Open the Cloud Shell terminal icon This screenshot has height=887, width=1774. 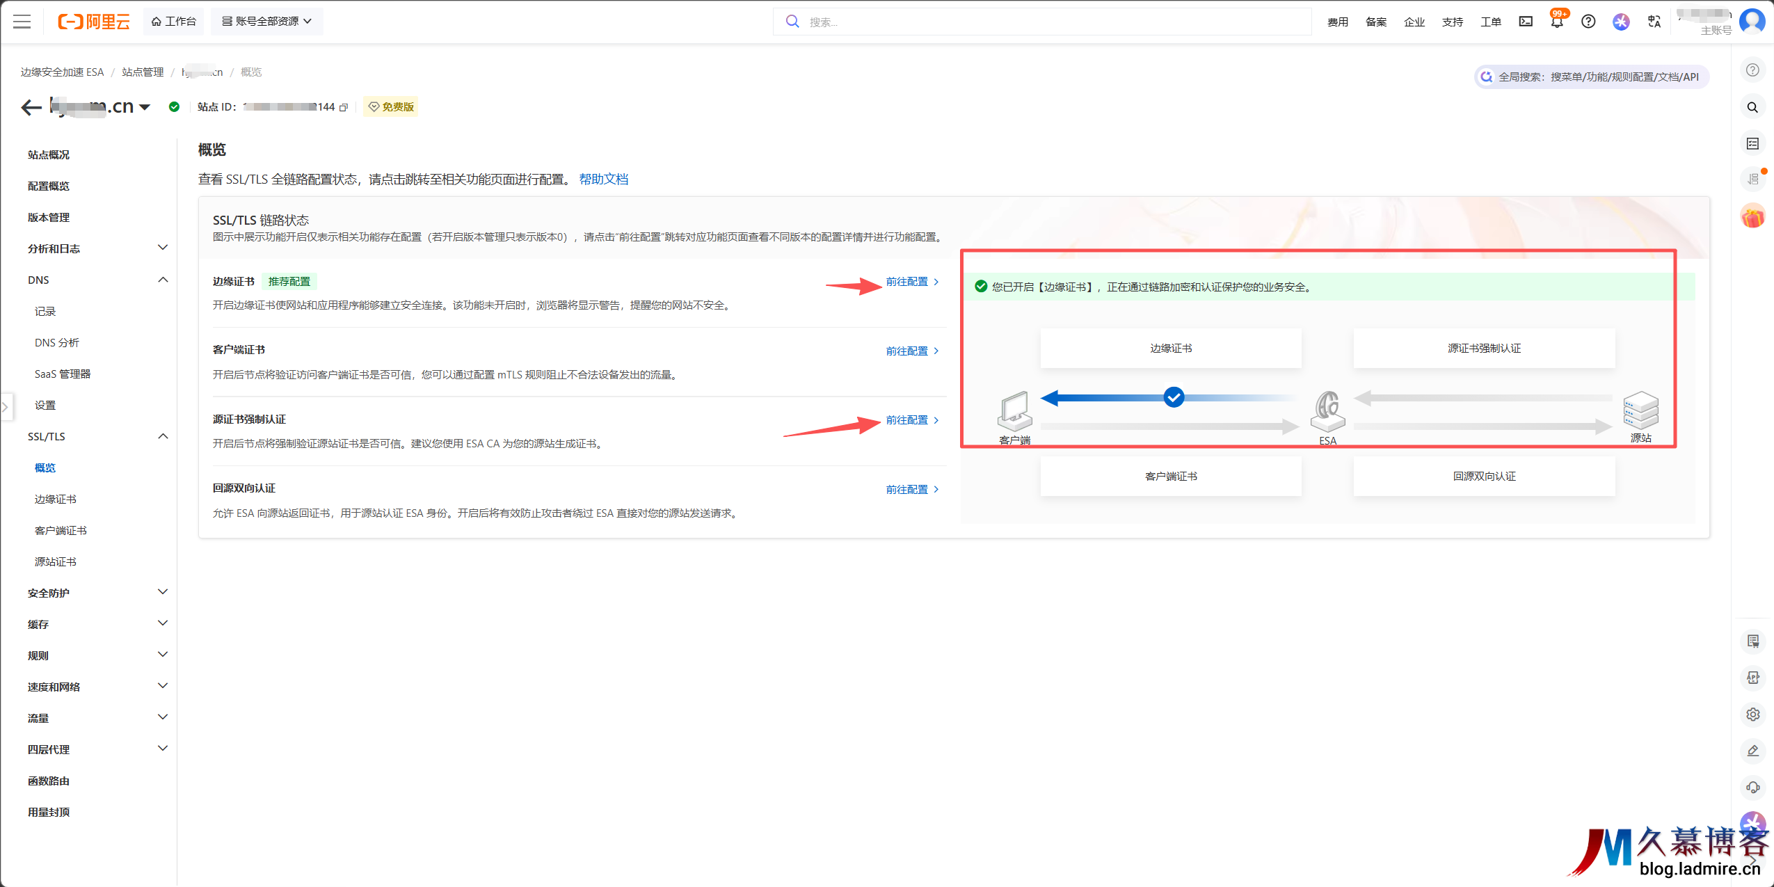tap(1526, 22)
